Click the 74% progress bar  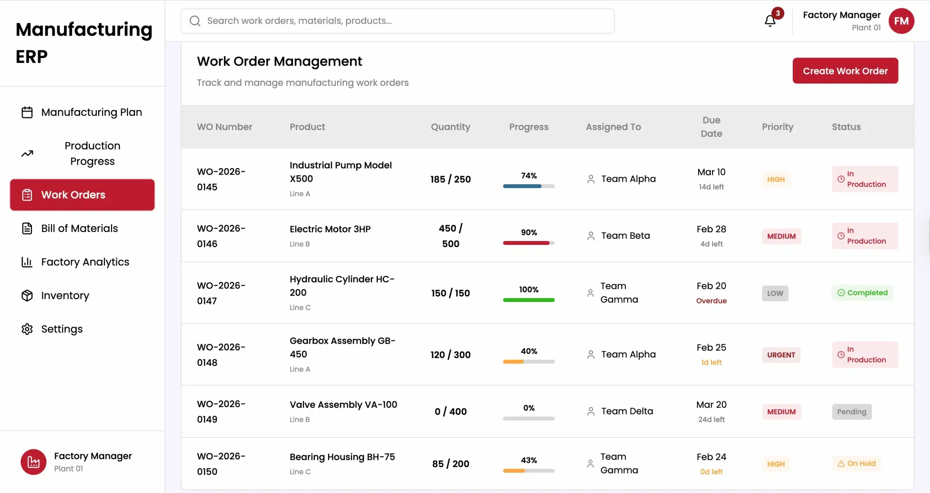click(529, 186)
